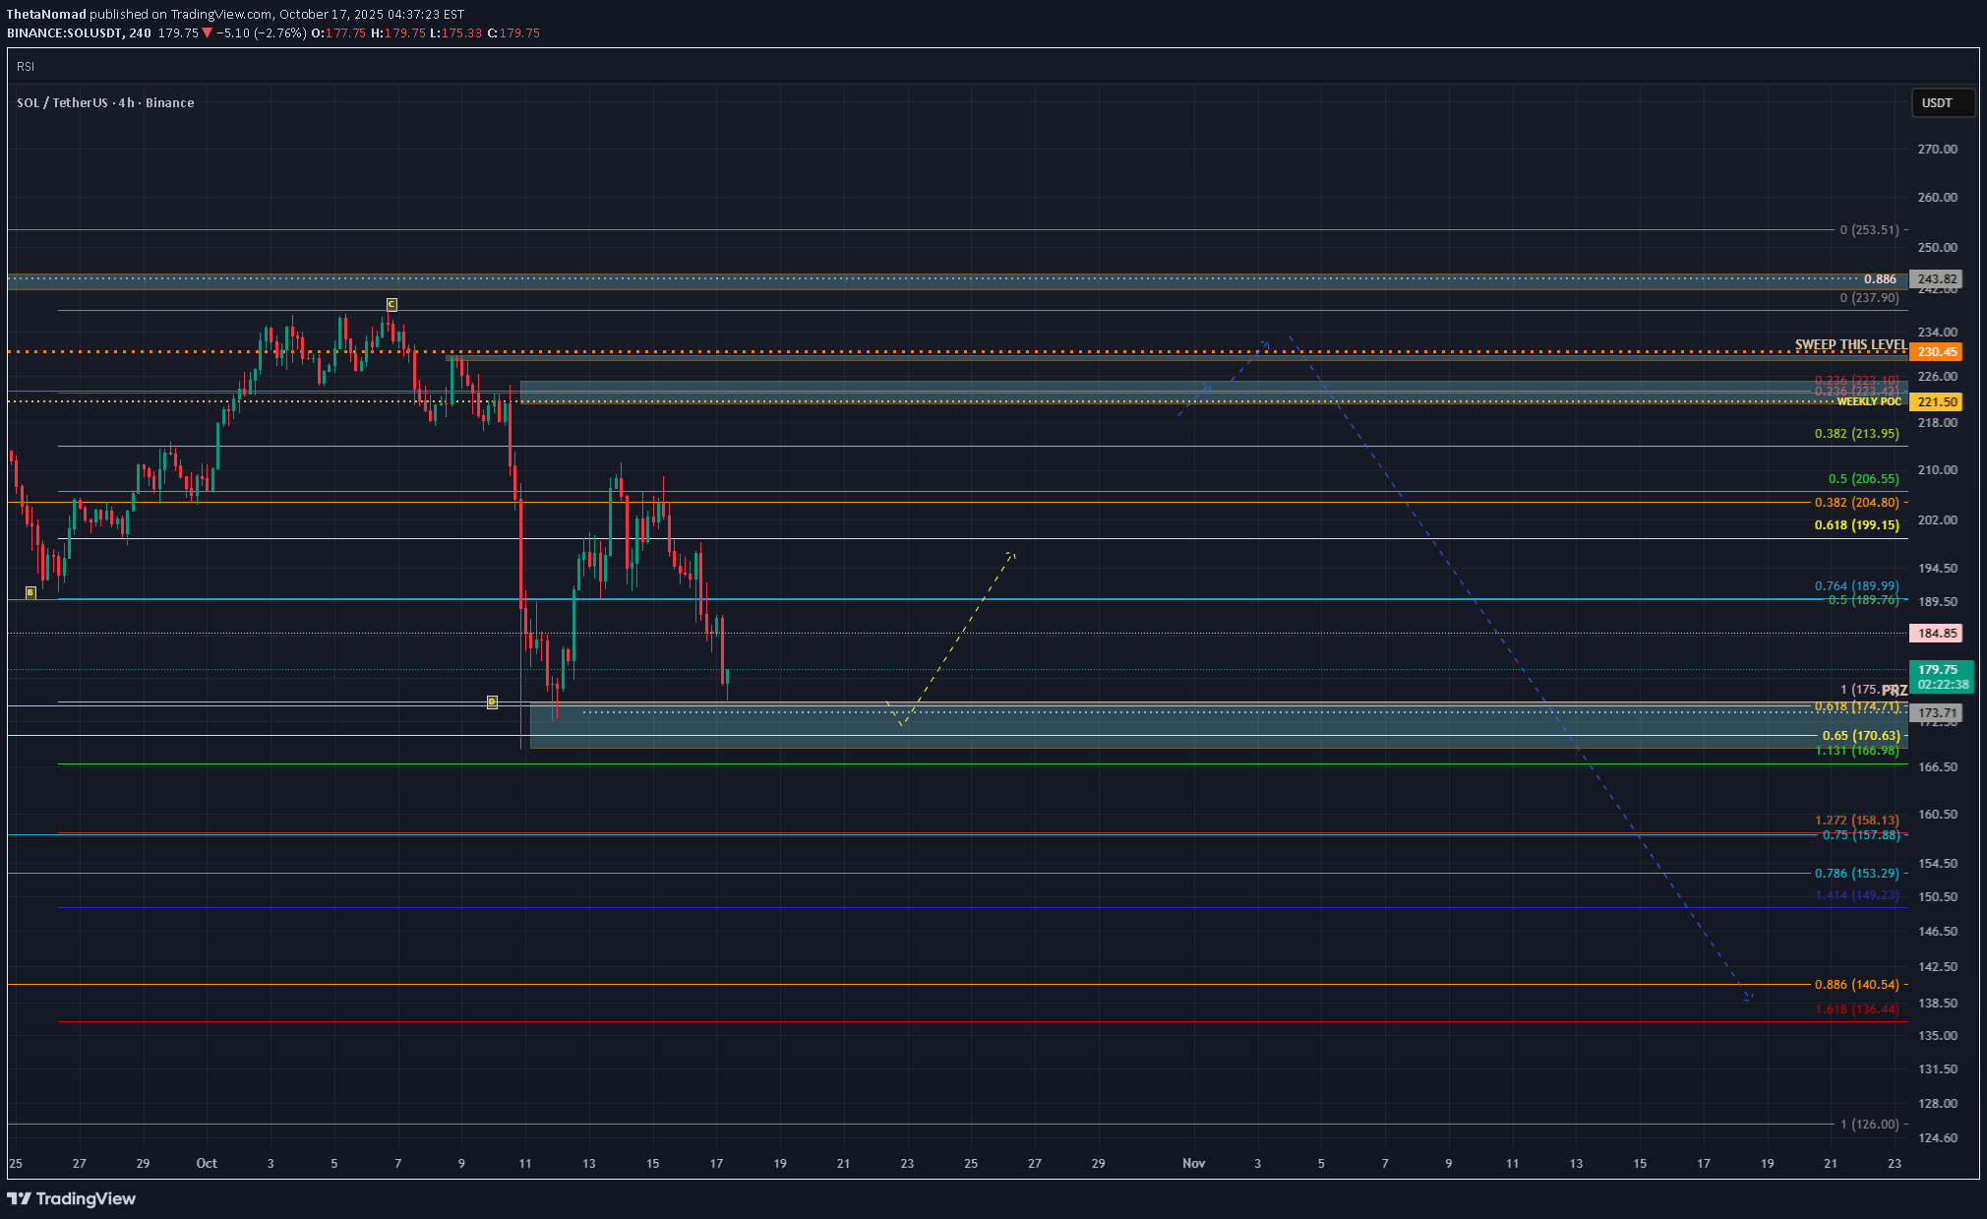Click the yellow D pattern marker

pos(492,701)
